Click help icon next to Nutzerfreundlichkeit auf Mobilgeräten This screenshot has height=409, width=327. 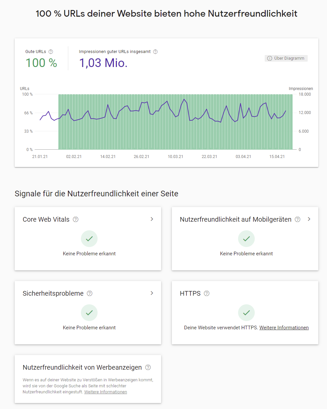[x=297, y=219]
